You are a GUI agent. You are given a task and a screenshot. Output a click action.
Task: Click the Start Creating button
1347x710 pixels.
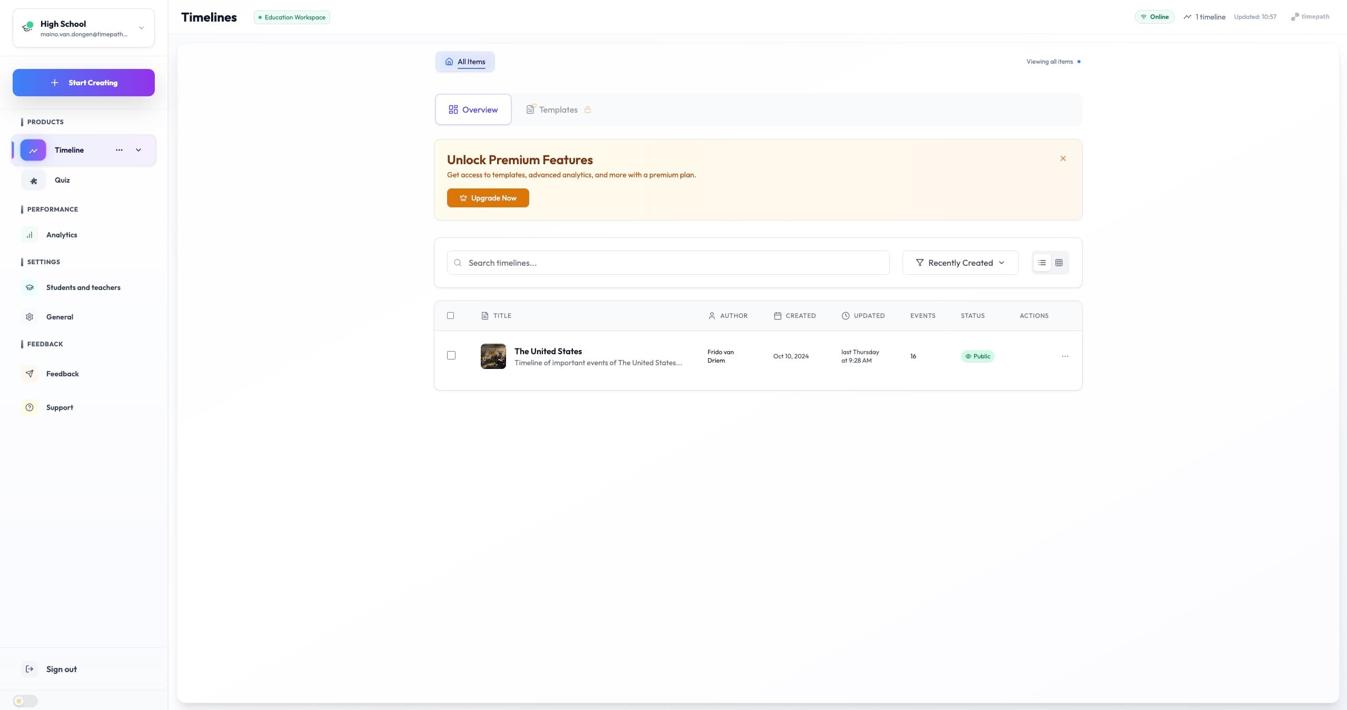coord(84,83)
